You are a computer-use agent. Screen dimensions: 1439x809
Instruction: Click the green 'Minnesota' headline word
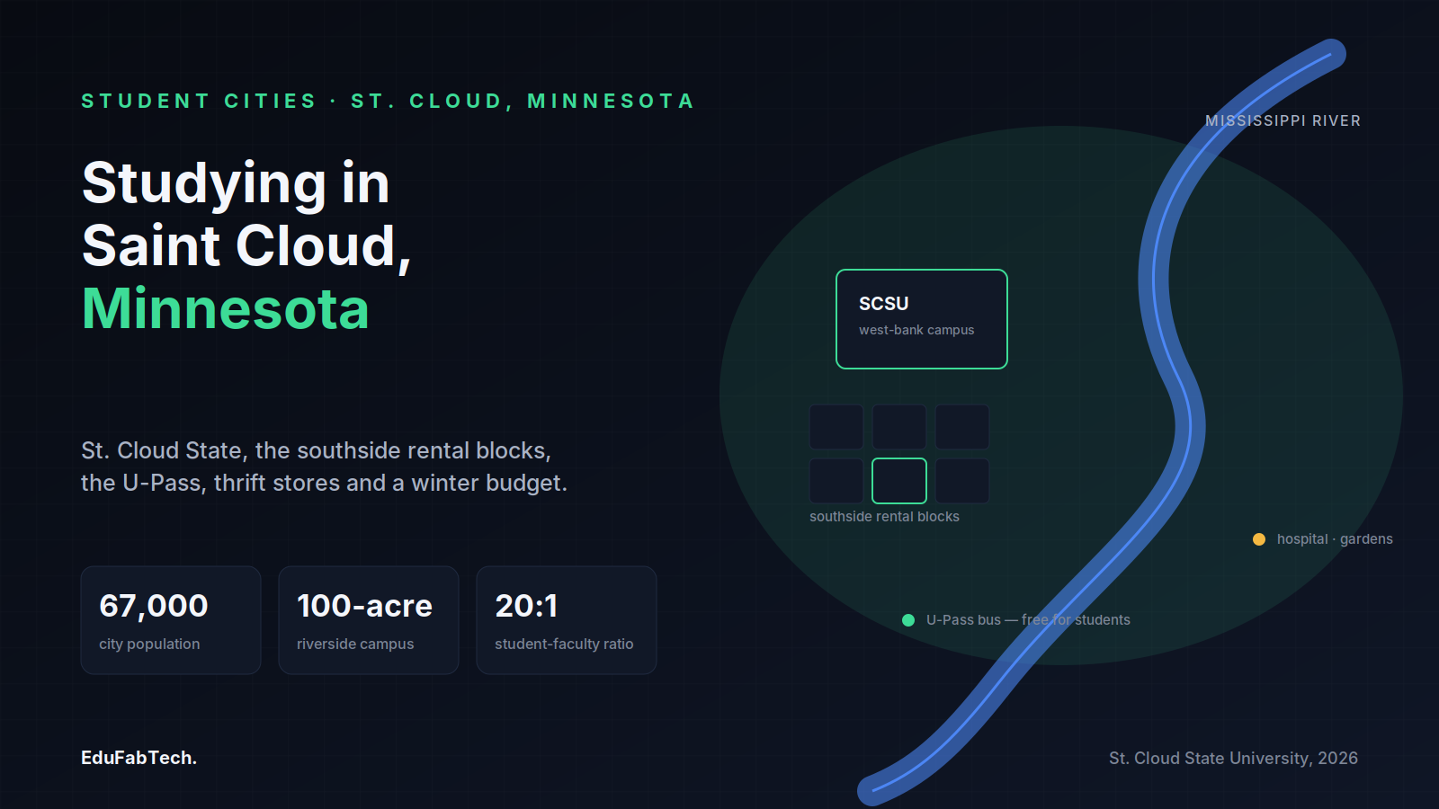click(226, 309)
